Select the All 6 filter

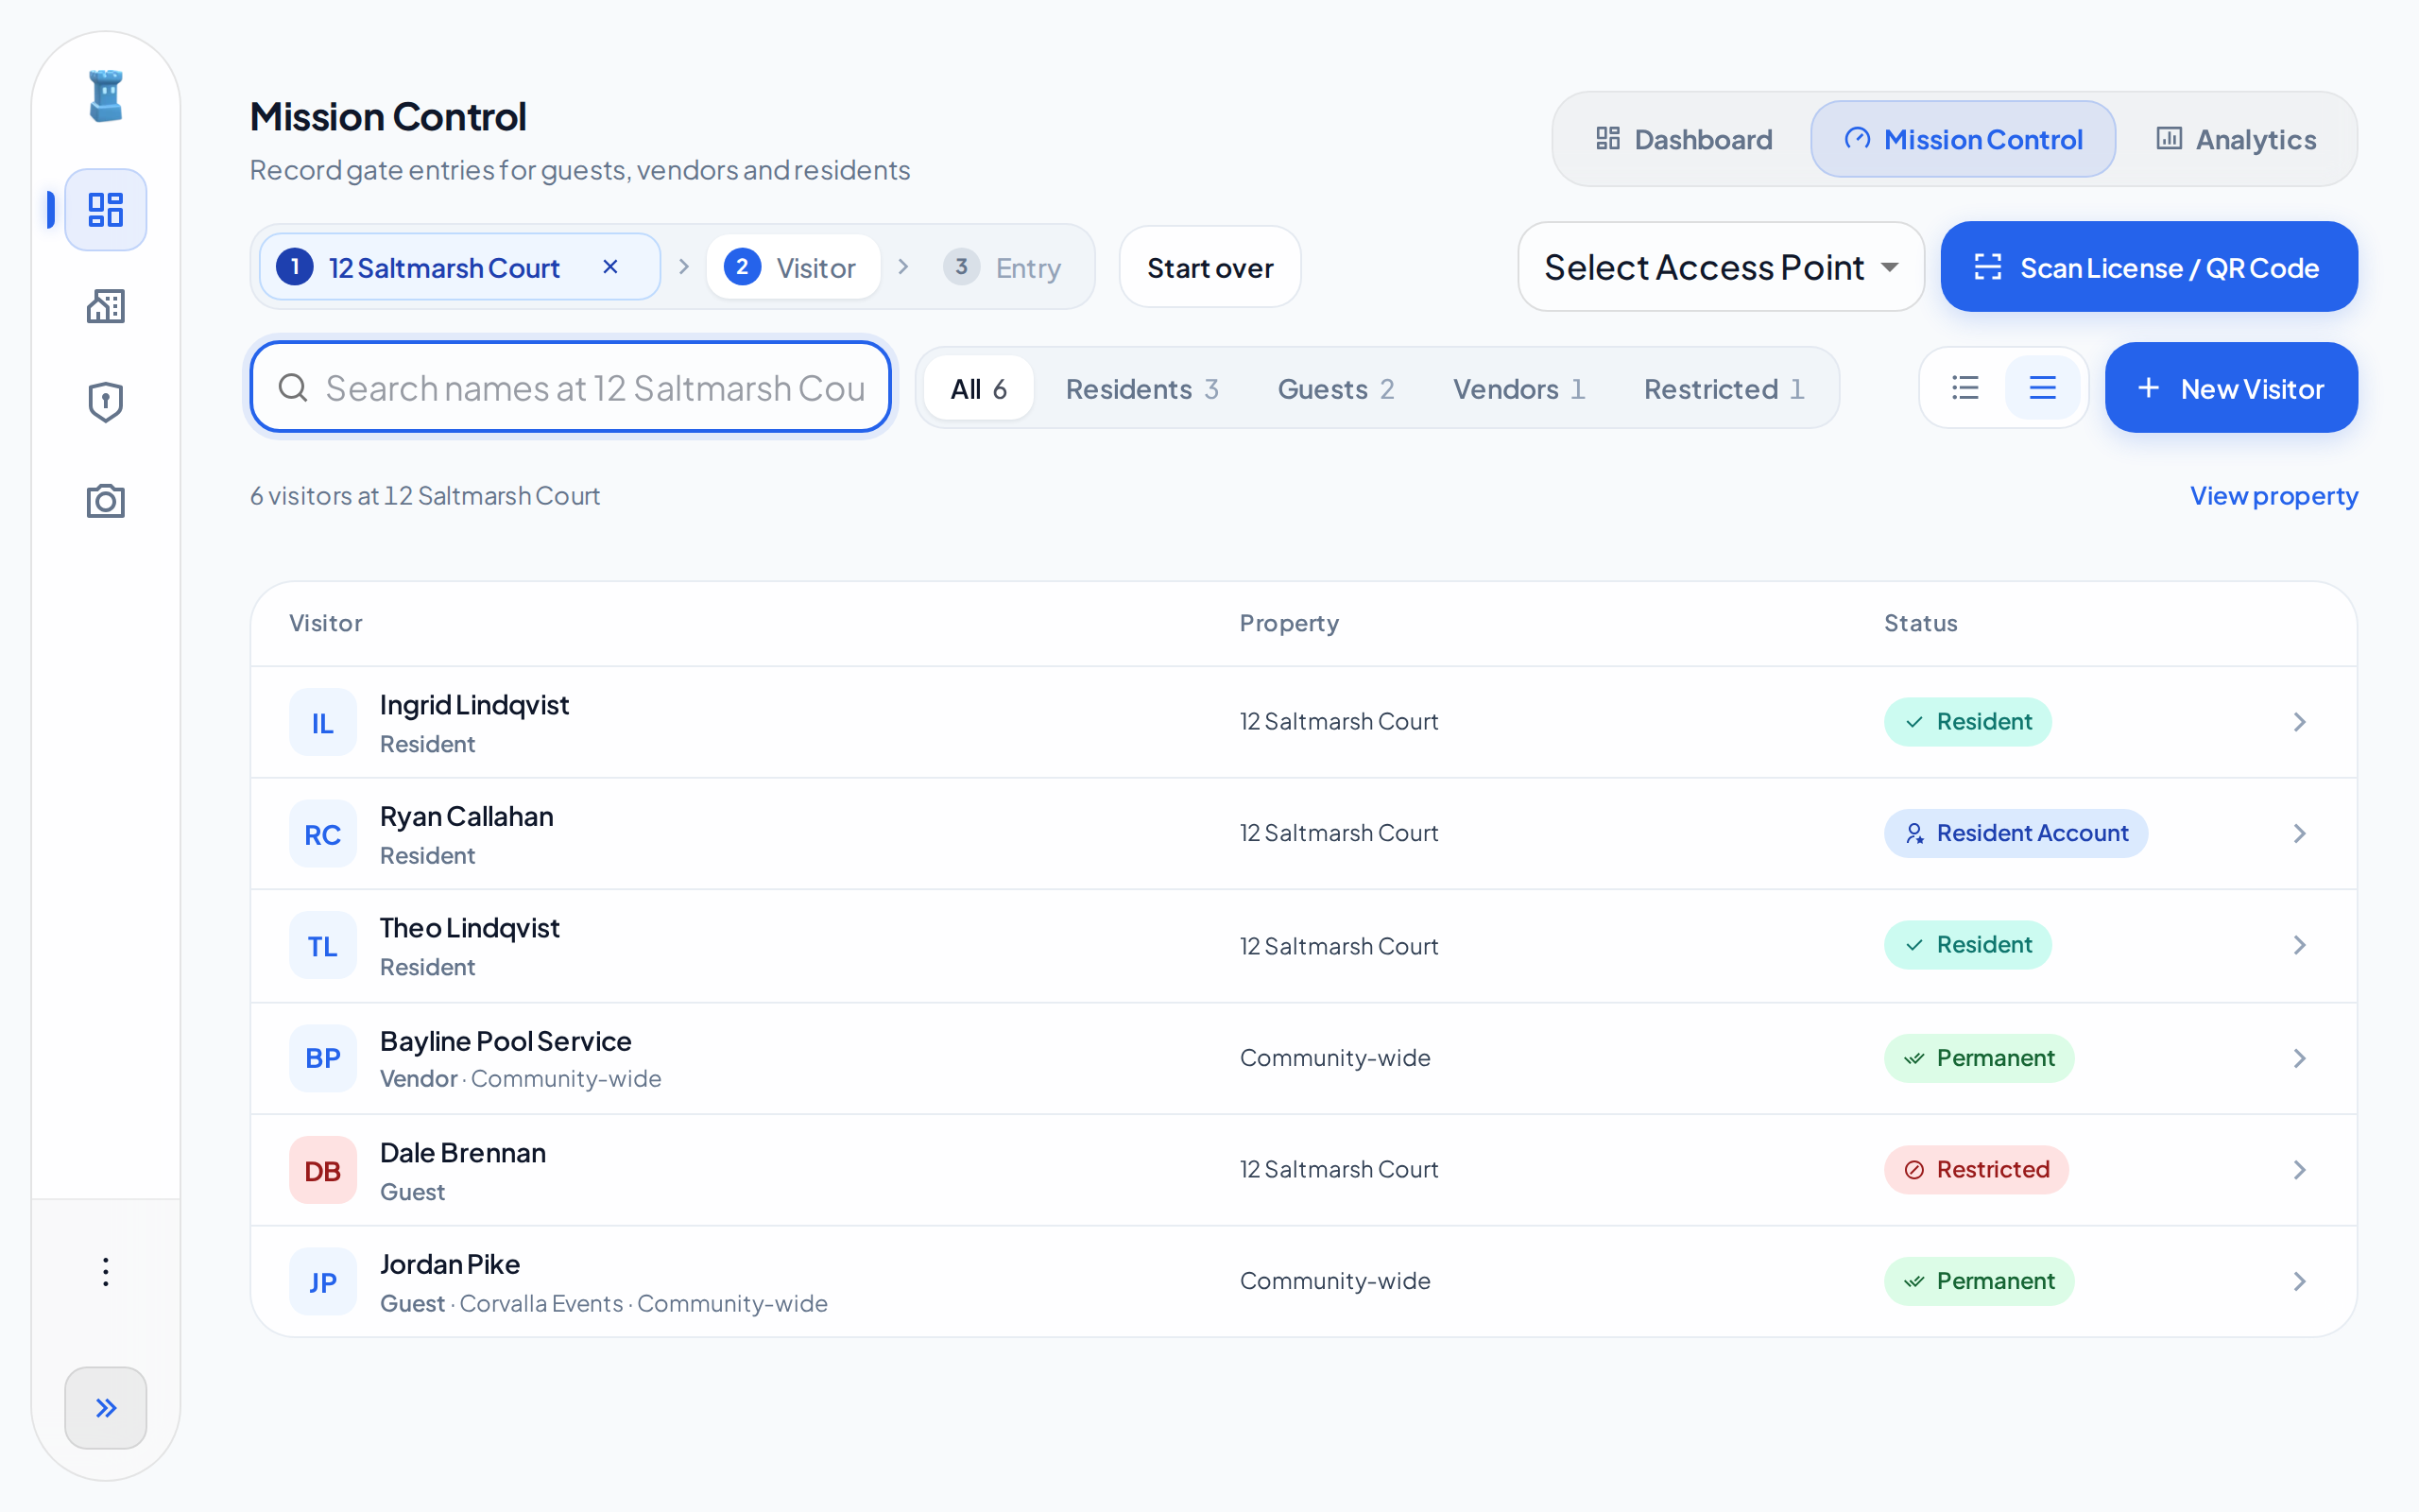(x=979, y=388)
